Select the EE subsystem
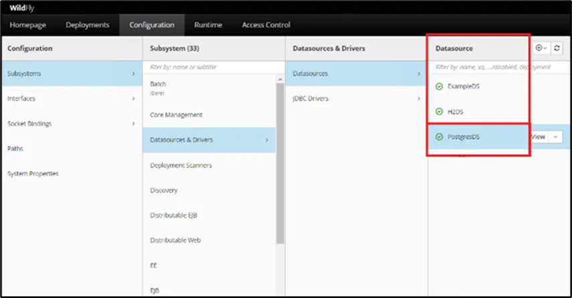Viewport: 572px width, 298px height. coord(209,265)
